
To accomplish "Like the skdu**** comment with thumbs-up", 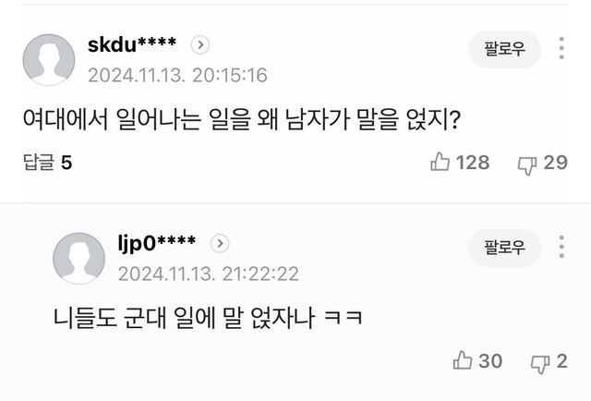I will [440, 163].
